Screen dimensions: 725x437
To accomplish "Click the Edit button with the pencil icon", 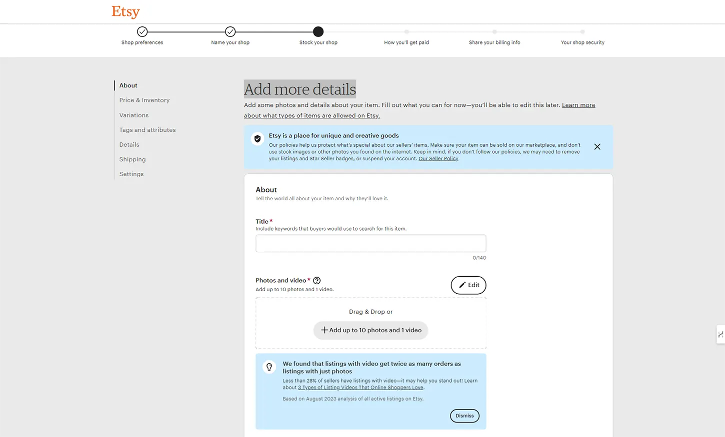I will coord(468,285).
